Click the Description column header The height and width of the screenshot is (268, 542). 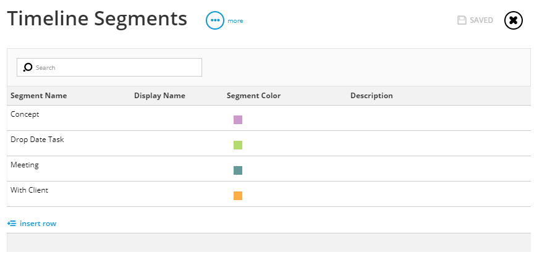point(371,96)
